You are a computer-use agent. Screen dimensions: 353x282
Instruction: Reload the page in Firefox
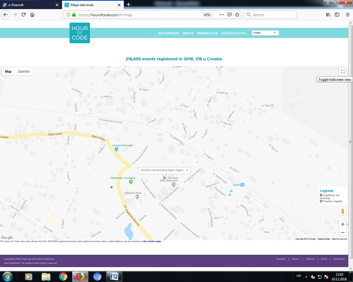click(x=23, y=15)
